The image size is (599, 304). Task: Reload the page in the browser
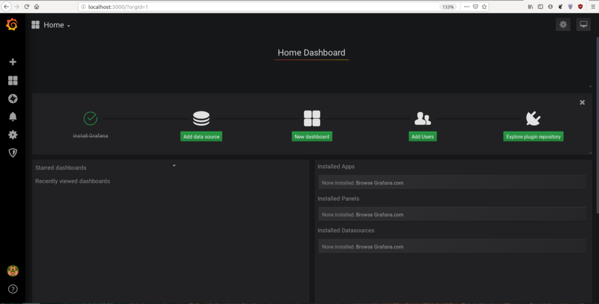pyautogui.click(x=27, y=6)
